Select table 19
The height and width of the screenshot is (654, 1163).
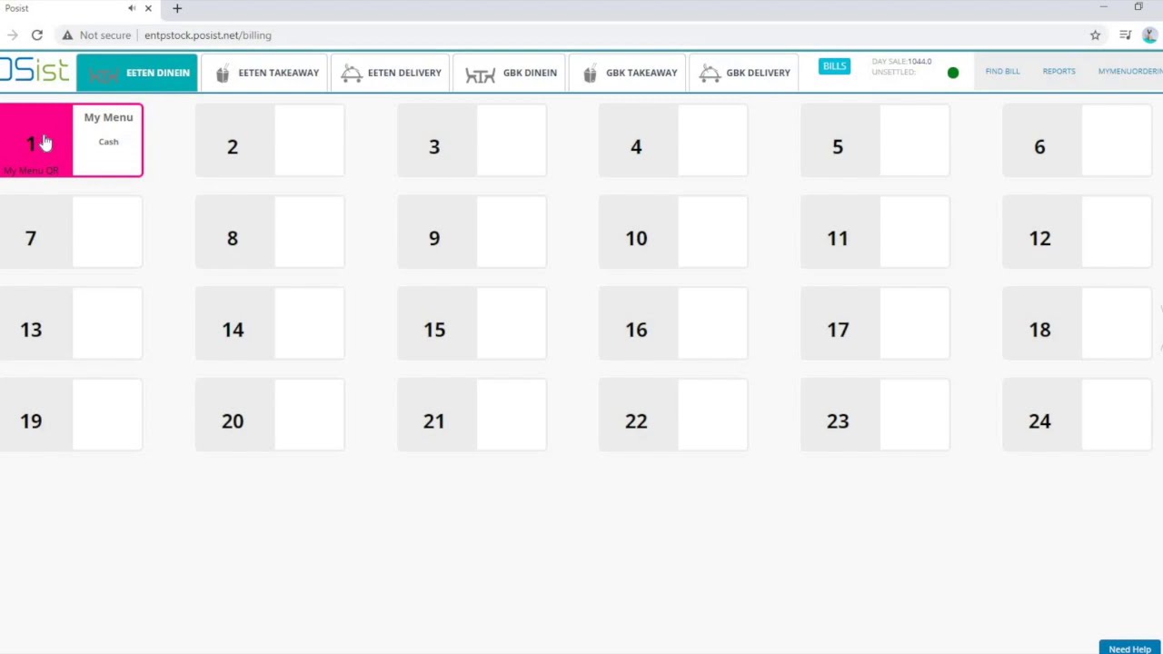(x=71, y=415)
